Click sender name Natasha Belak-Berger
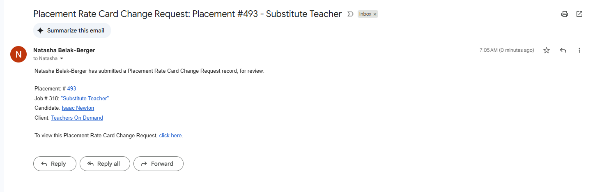This screenshot has width=595, height=192. click(x=64, y=50)
